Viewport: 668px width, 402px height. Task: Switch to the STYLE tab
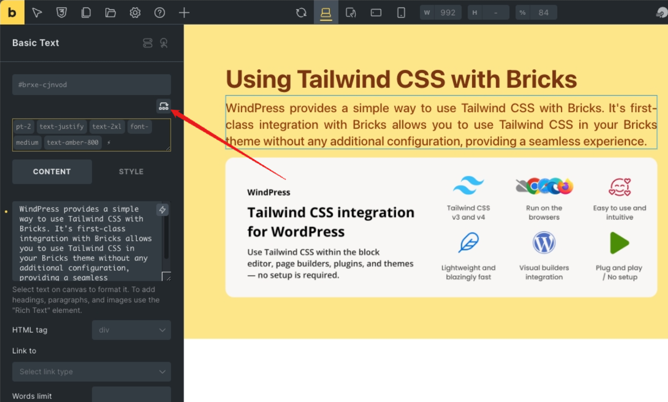coord(131,172)
